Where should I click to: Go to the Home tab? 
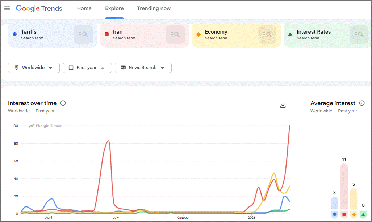84,8
